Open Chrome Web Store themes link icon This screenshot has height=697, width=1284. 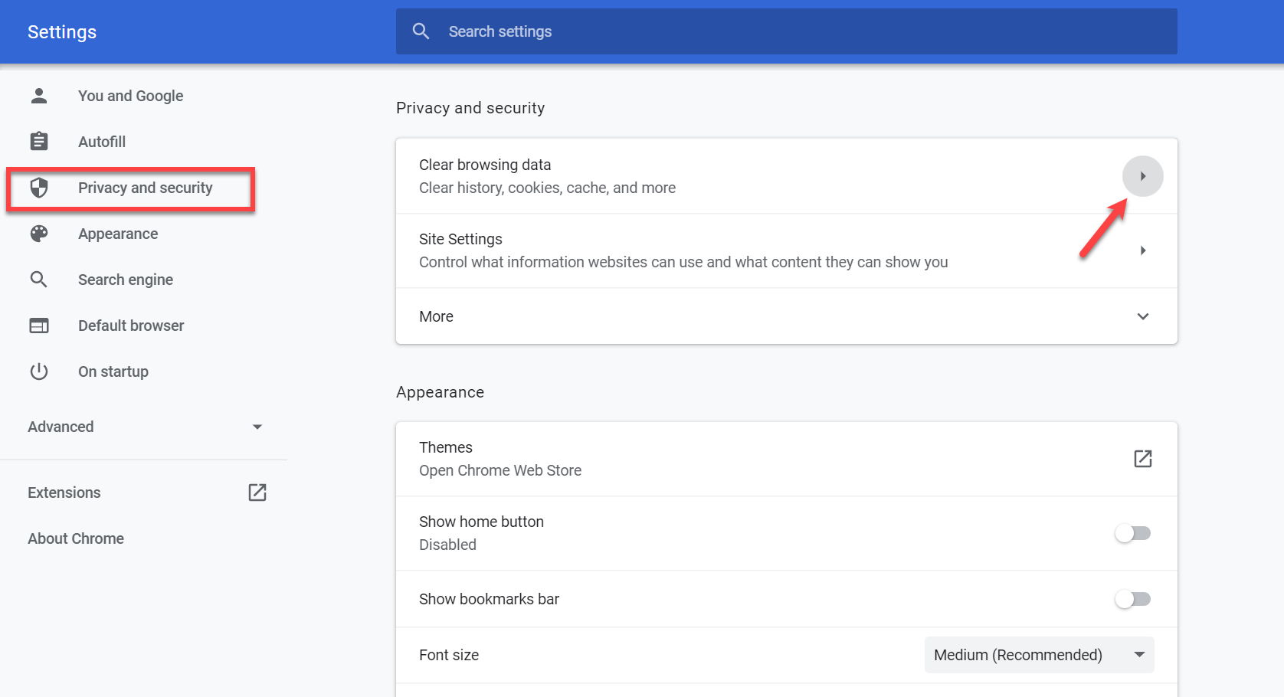(1142, 459)
